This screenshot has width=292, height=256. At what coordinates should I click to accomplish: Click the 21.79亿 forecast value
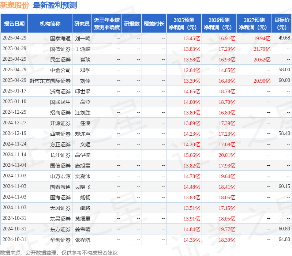point(262,49)
